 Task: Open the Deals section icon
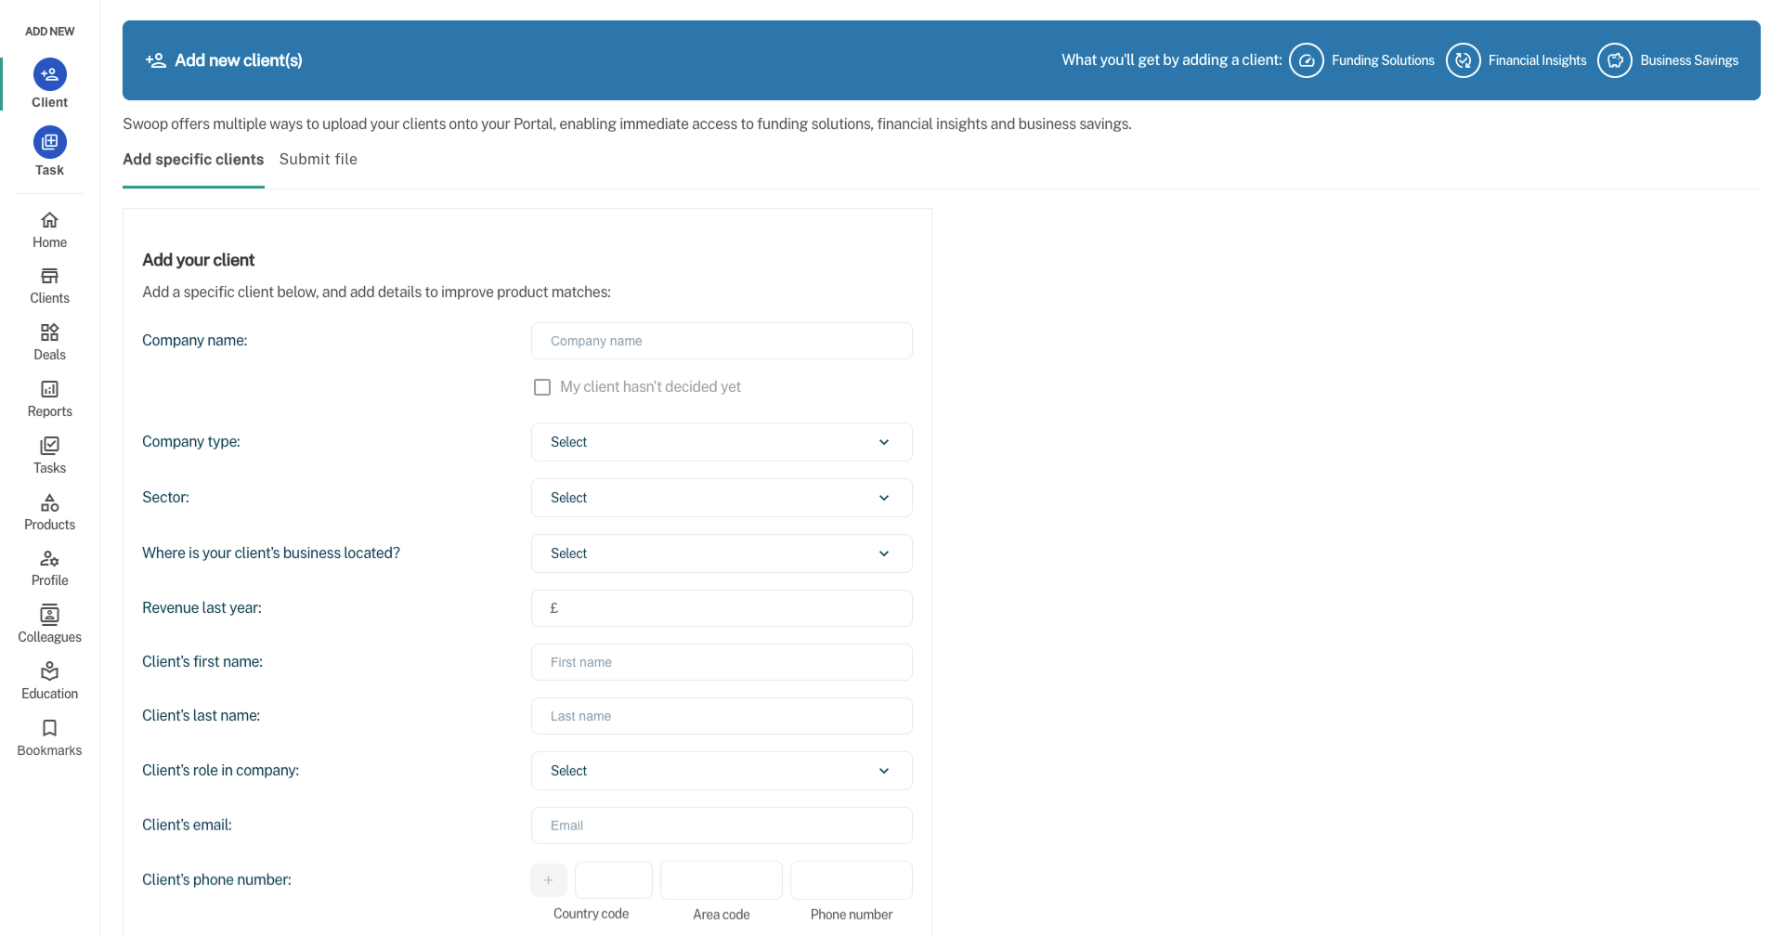click(x=49, y=332)
